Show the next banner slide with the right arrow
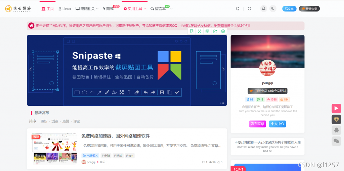The width and height of the screenshot is (344, 171). click(223, 69)
